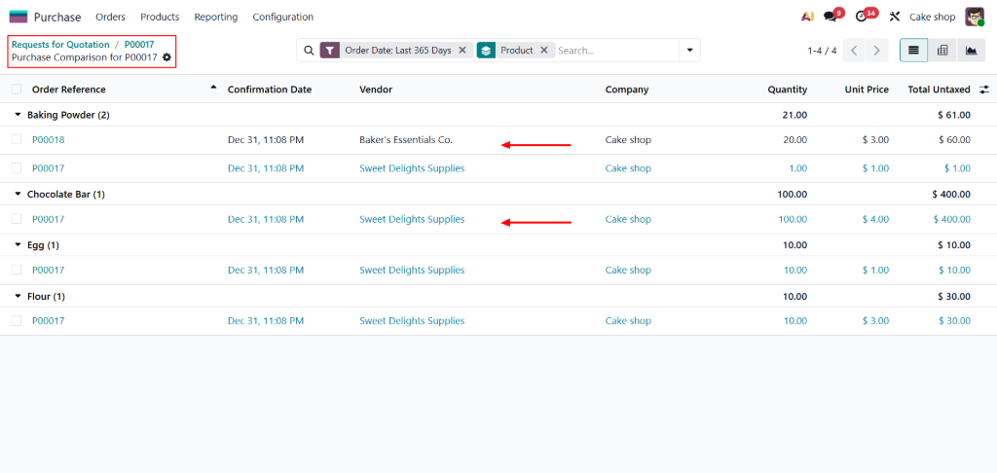Click the Purchase app logo icon
997x473 pixels.
click(x=18, y=17)
